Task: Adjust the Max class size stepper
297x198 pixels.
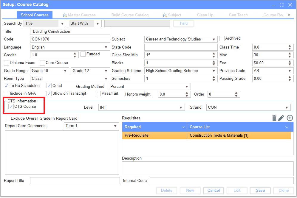Action: (x=290, y=55)
